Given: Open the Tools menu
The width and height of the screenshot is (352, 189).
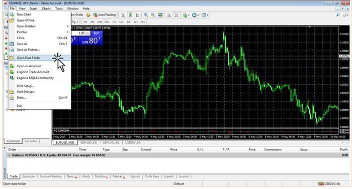Looking at the screenshot, I should tap(59, 9).
